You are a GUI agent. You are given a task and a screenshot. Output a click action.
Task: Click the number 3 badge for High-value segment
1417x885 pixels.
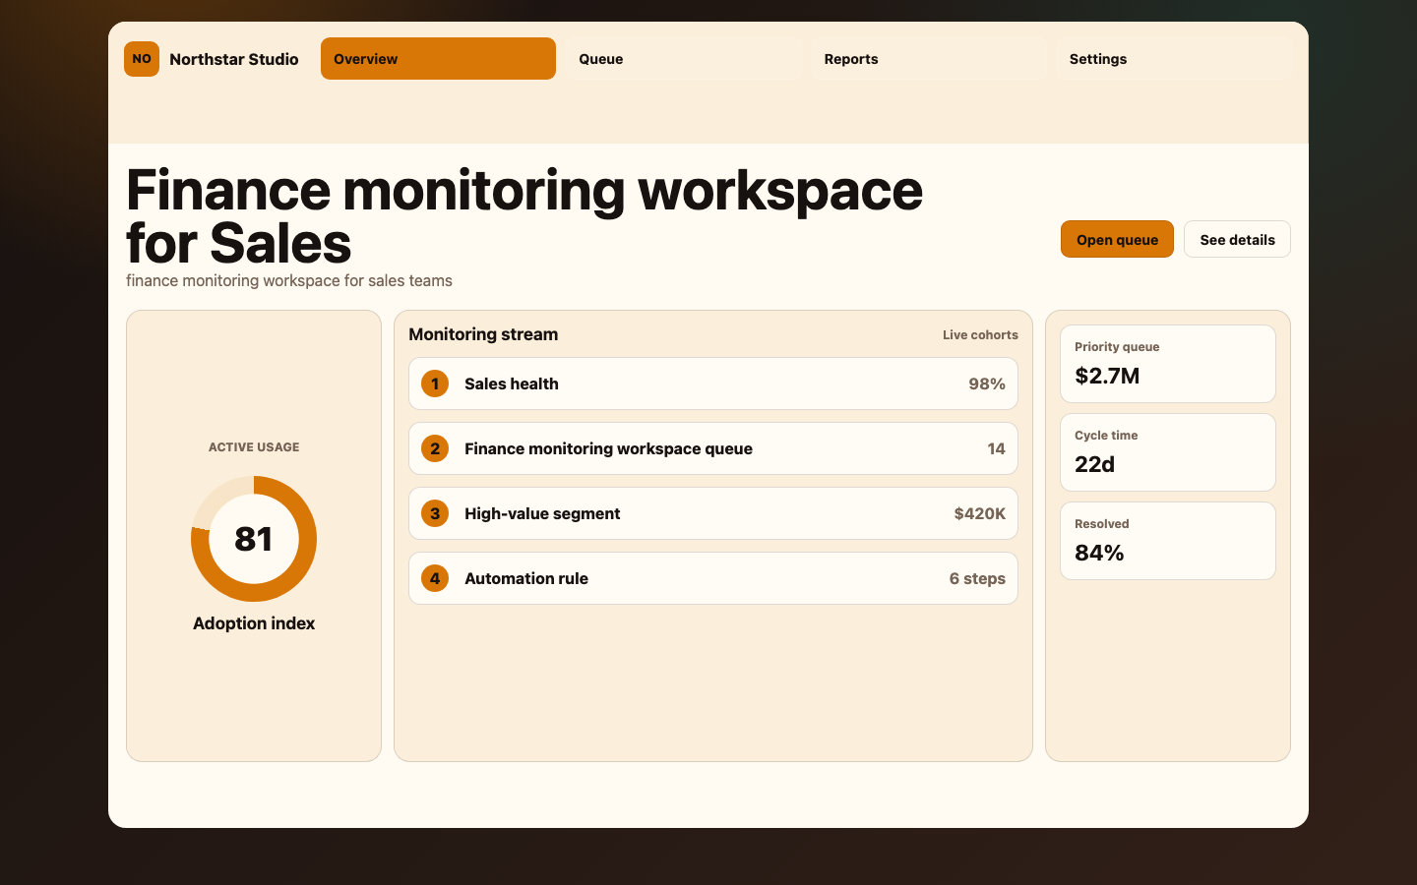(x=435, y=513)
